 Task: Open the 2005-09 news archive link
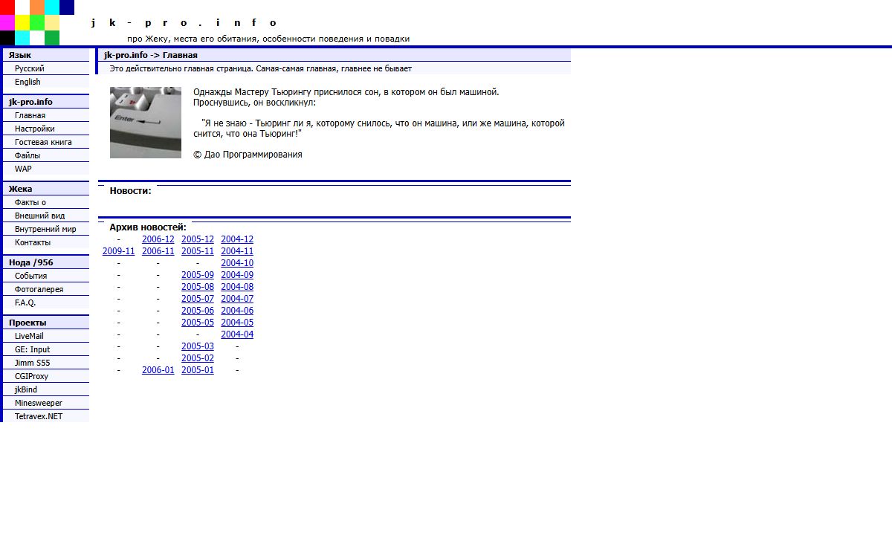(x=197, y=275)
